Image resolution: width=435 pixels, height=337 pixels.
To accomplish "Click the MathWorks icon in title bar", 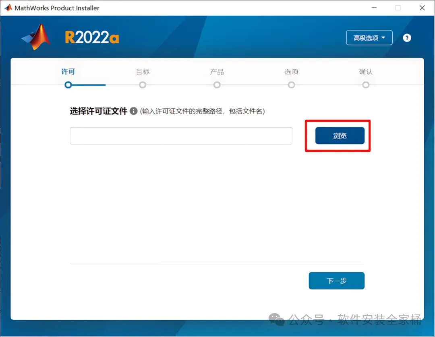I will (x=8, y=8).
